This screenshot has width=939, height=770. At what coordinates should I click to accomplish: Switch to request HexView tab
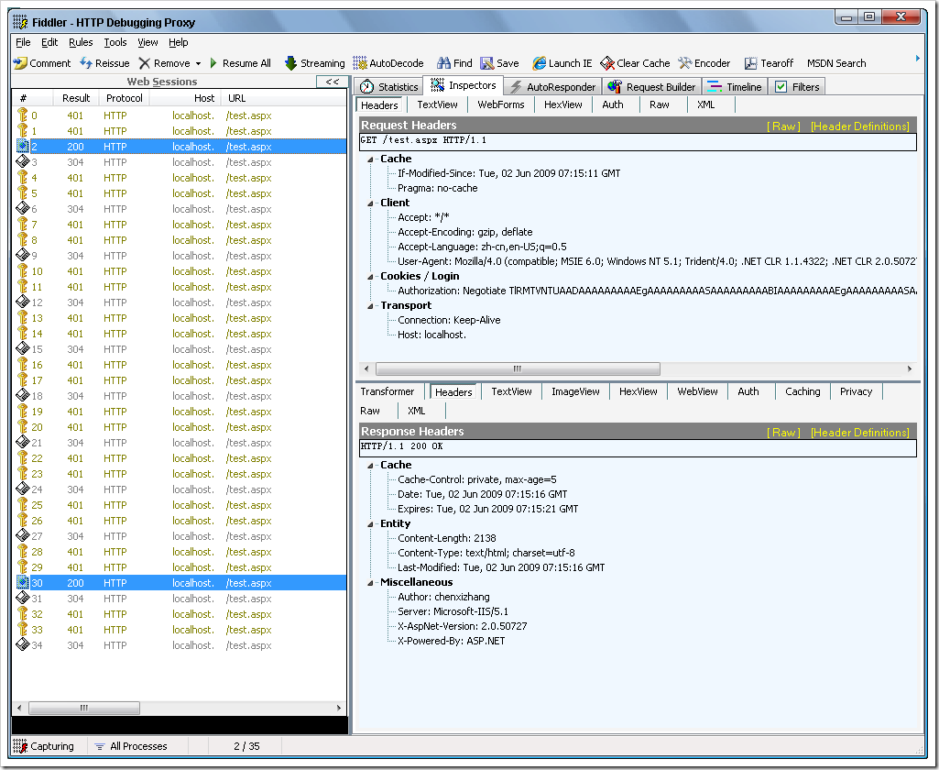562,104
